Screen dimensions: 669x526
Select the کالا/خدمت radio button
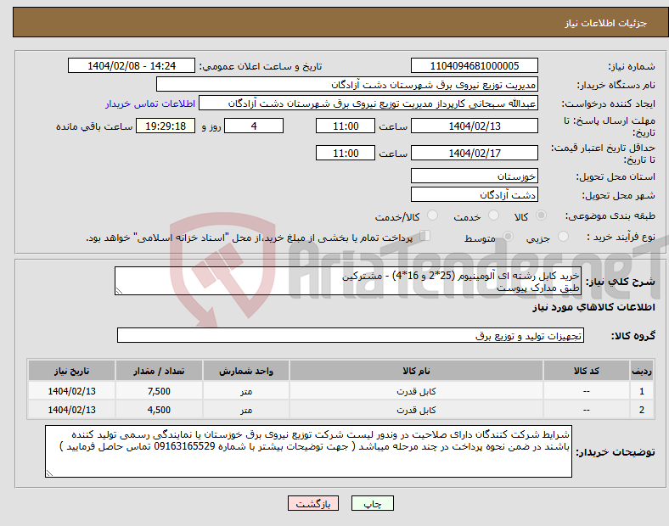click(x=433, y=215)
